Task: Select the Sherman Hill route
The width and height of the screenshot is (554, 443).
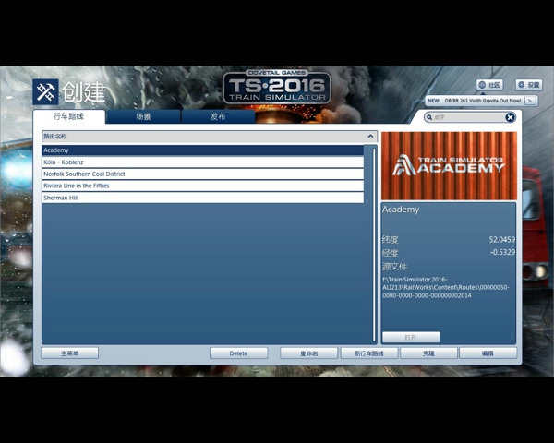Action: point(203,198)
